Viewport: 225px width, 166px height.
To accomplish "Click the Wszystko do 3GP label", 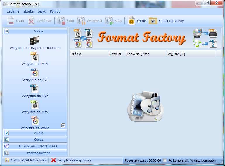I will pos(35,96).
